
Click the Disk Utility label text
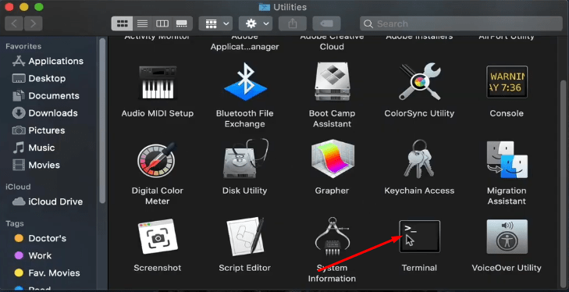[245, 191]
